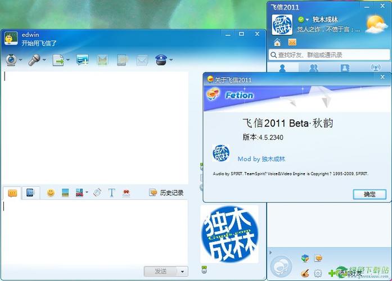This screenshot has width=392, height=281.
Task: Send a file using the document arrow icon
Action: pos(58,60)
